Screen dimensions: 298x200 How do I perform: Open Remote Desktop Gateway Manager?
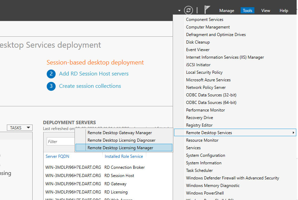coord(119,133)
